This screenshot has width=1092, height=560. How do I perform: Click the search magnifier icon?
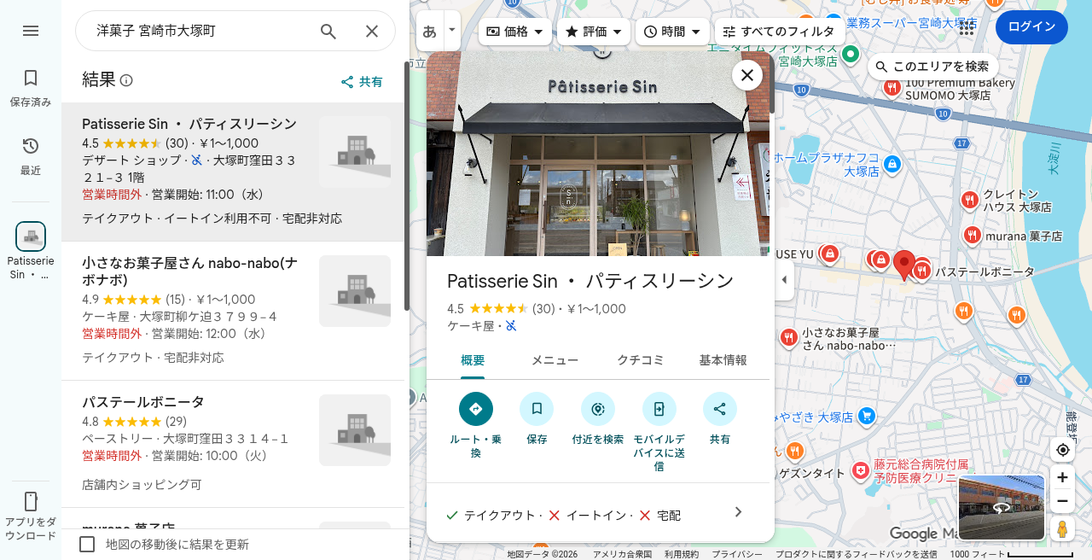coord(328,31)
